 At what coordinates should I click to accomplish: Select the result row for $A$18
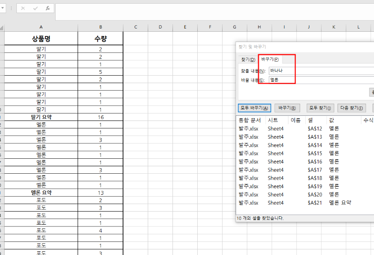pos(305,178)
